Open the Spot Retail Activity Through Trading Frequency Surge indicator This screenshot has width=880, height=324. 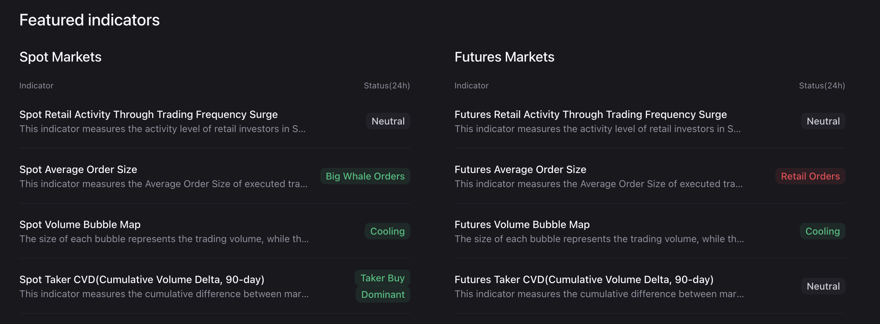[148, 114]
